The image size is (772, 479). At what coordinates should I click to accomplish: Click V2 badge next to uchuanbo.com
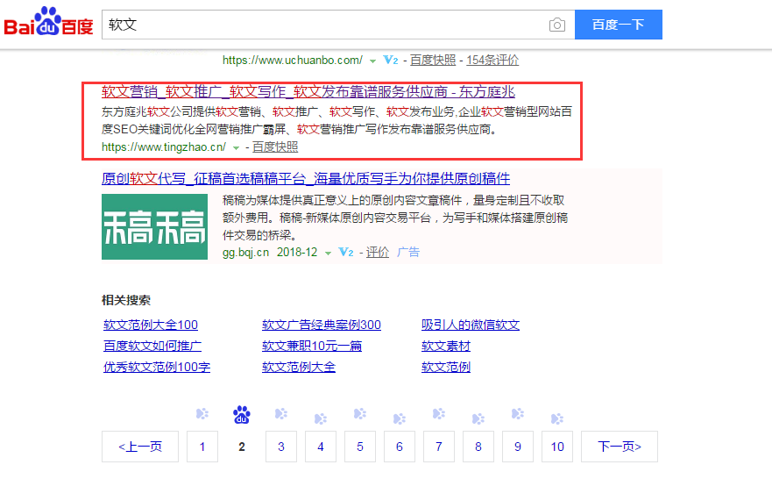391,61
